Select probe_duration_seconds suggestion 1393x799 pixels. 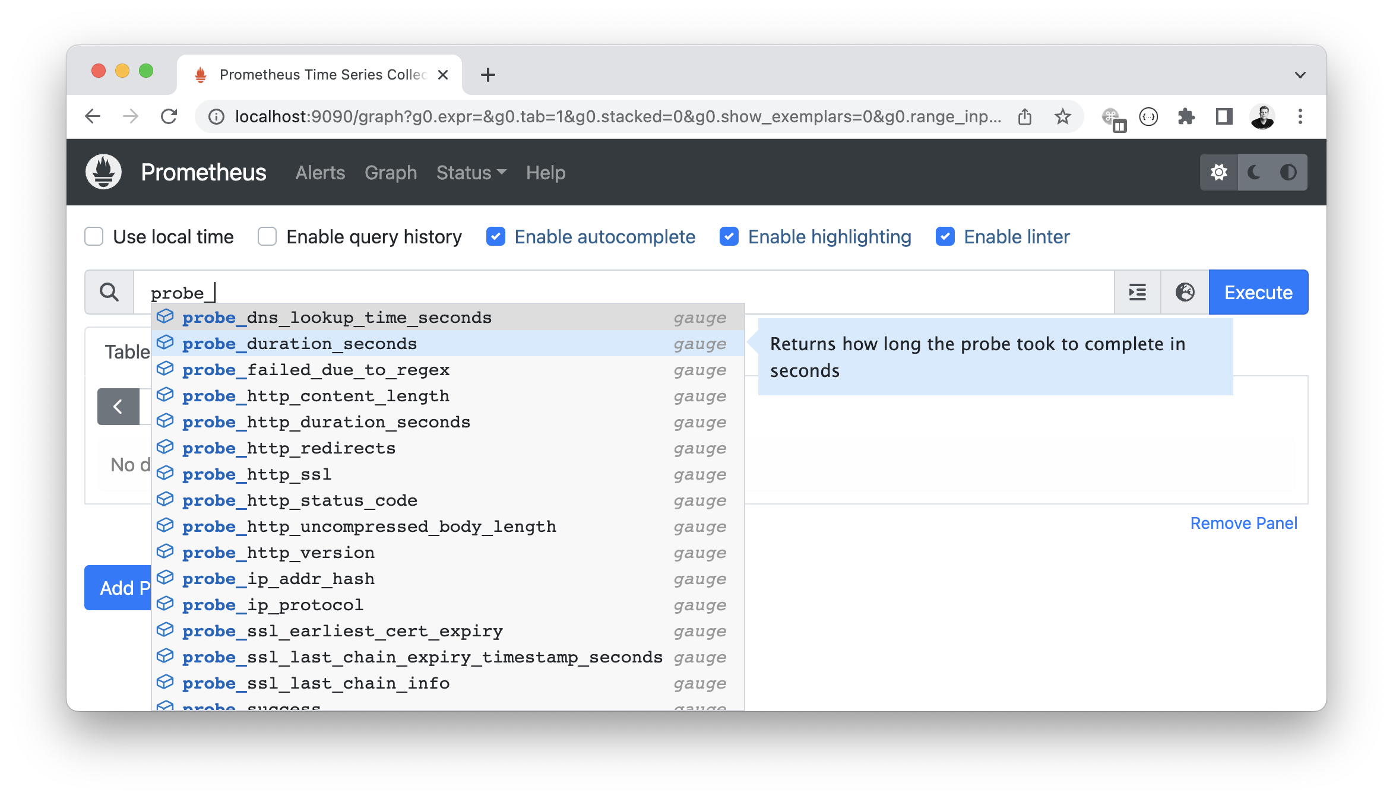pos(448,344)
